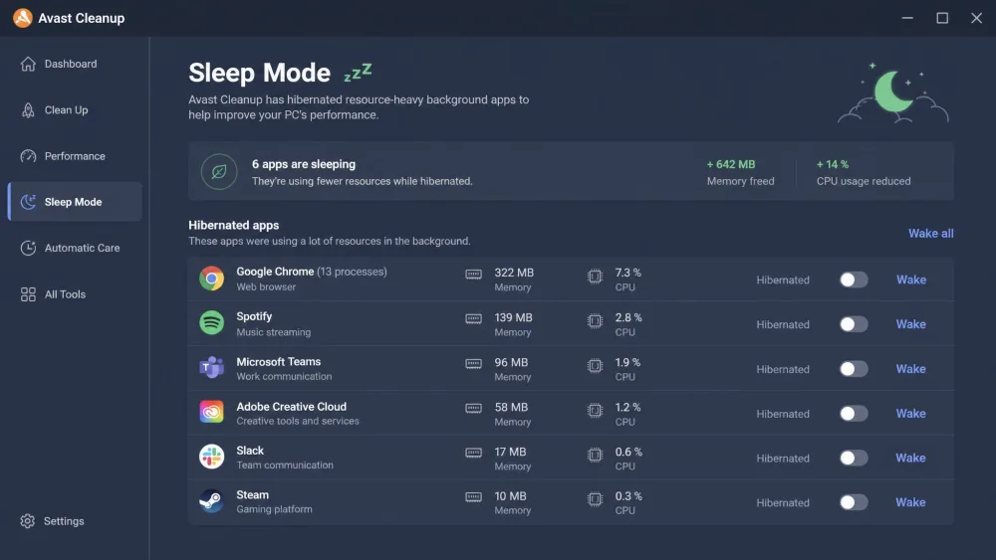This screenshot has width=996, height=560.
Task: Click the Steam app icon
Action: pyautogui.click(x=211, y=501)
